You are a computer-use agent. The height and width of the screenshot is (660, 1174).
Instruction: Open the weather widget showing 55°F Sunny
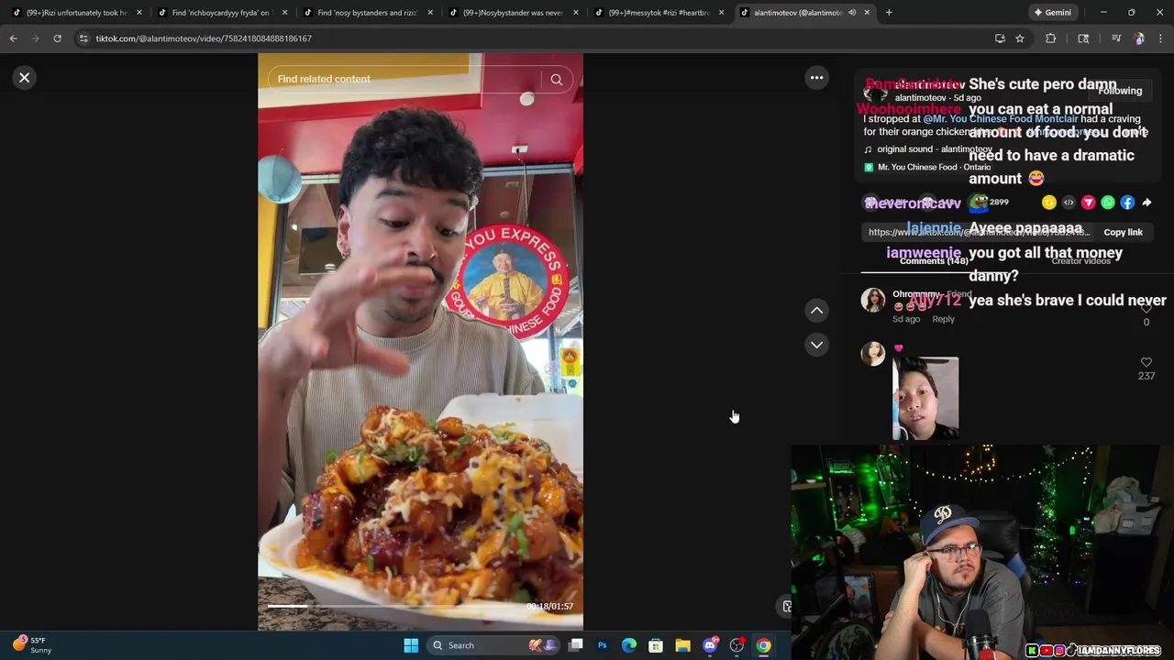[33, 645]
